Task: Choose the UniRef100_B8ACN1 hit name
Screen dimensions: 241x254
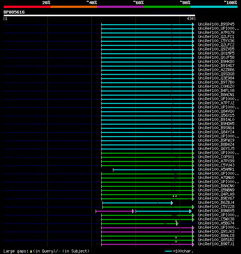Action: click(216, 95)
